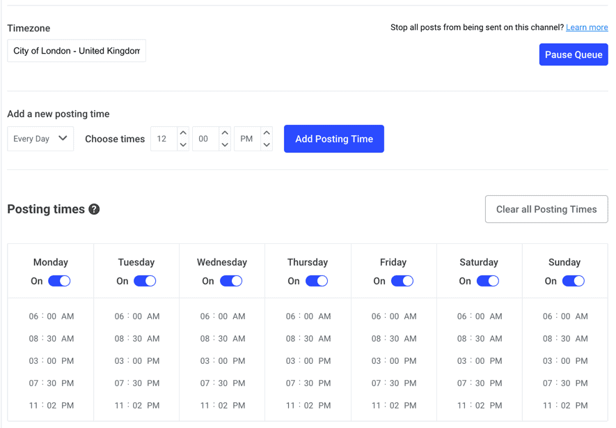Select Saturday's 11:02 PM posting time
This screenshot has width=616, height=428.
[480, 406]
